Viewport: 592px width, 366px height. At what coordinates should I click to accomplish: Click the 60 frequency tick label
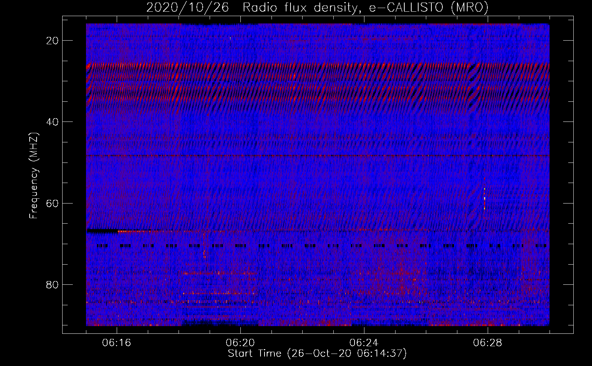52,203
